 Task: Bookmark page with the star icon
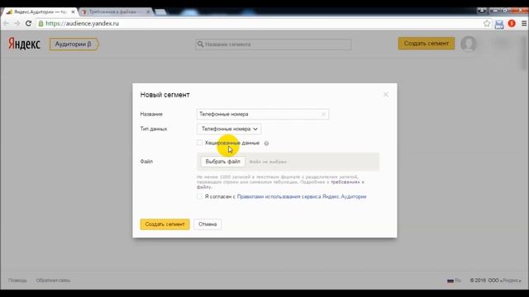point(487,23)
